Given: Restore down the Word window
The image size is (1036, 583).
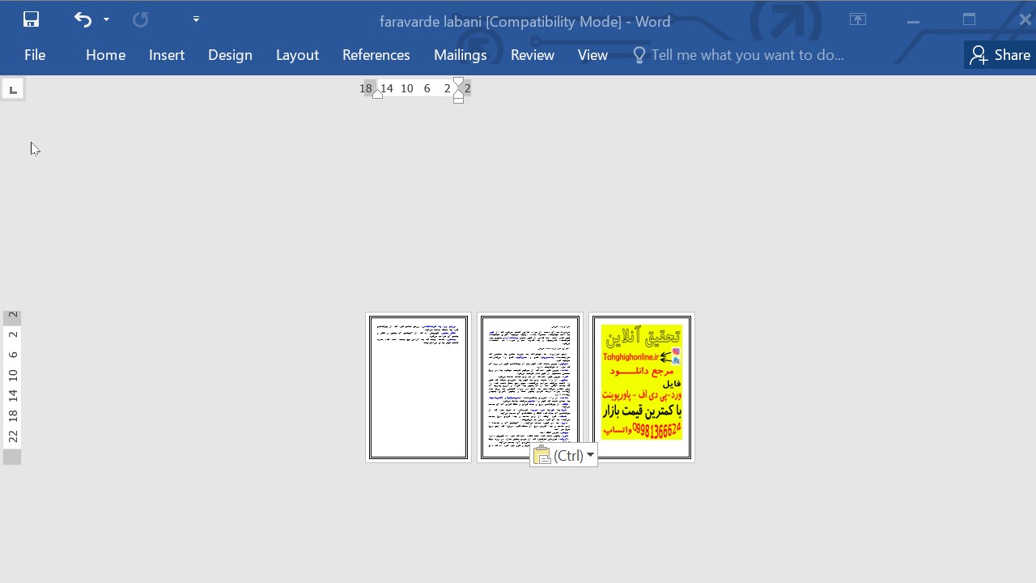Looking at the screenshot, I should point(969,19).
